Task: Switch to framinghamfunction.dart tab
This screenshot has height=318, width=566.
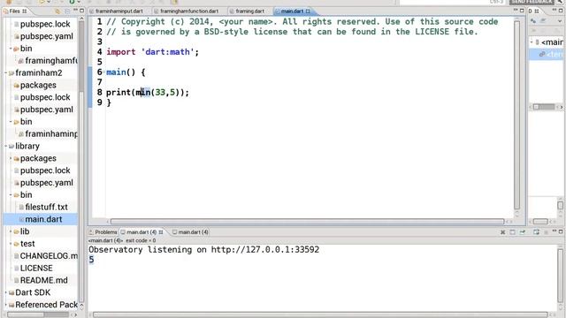Action: (x=187, y=11)
